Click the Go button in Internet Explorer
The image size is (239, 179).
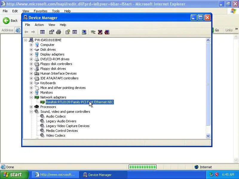point(215,30)
